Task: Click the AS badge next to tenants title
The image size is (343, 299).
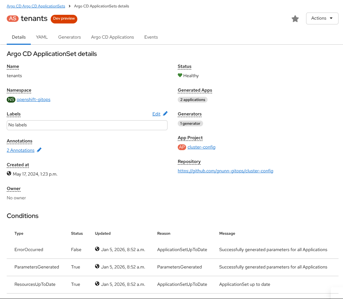Action: click(x=13, y=19)
